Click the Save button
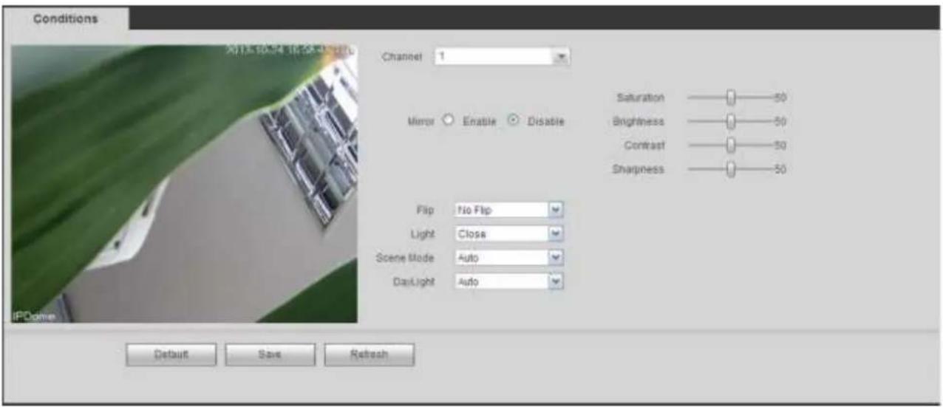This screenshot has height=407, width=943. pos(270,355)
